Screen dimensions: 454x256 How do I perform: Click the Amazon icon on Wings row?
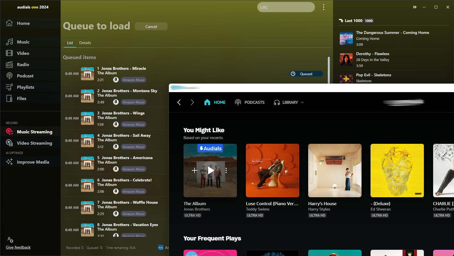tap(116, 124)
